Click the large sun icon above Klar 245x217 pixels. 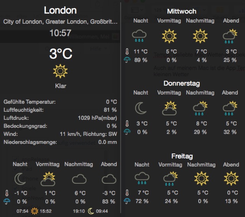tap(60, 71)
